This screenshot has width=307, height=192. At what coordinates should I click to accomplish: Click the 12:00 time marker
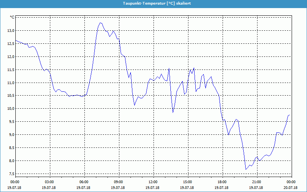153,182
